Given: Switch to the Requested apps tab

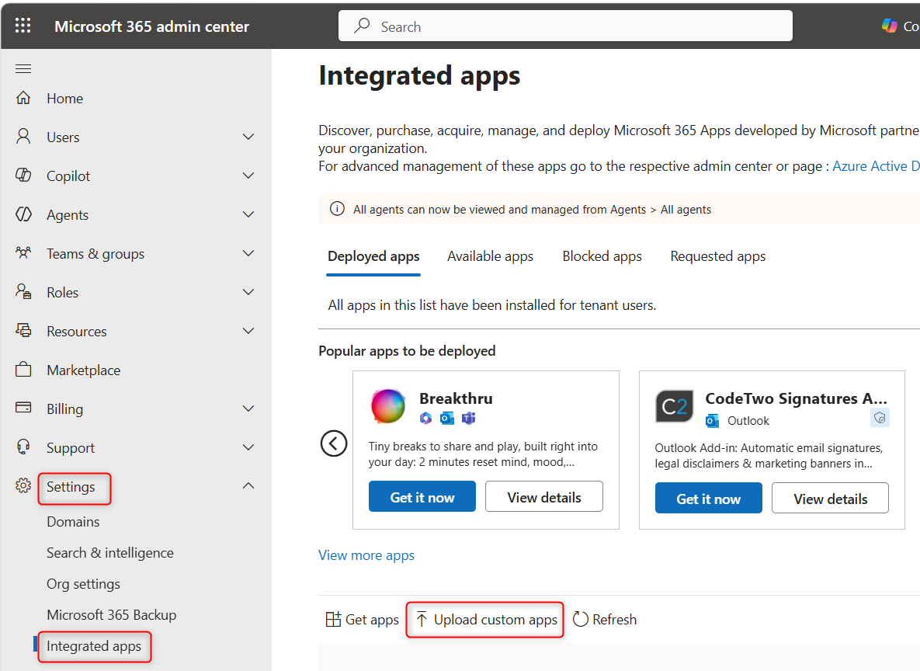Looking at the screenshot, I should [x=717, y=256].
